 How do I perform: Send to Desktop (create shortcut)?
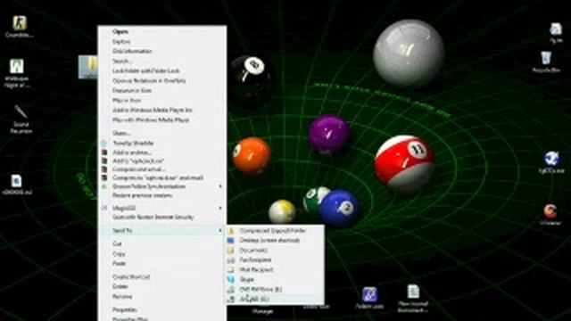269,241
